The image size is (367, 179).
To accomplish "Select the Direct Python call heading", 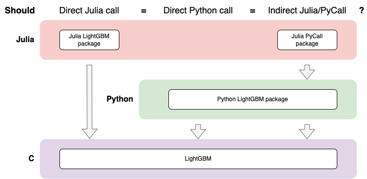I will [198, 10].
